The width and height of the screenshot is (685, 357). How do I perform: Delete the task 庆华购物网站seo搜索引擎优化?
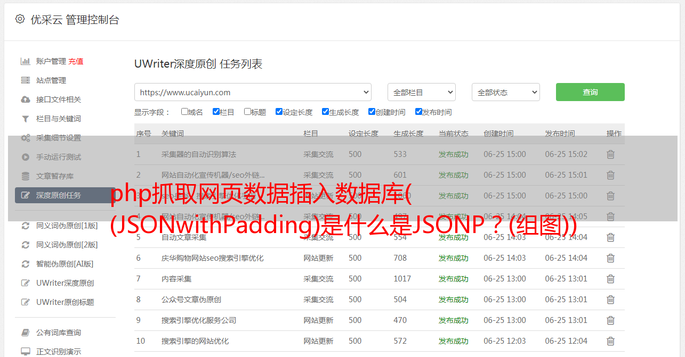coord(610,258)
